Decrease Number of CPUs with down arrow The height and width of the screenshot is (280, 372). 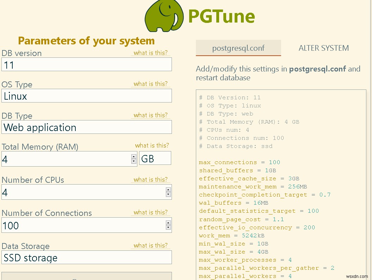(x=168, y=194)
